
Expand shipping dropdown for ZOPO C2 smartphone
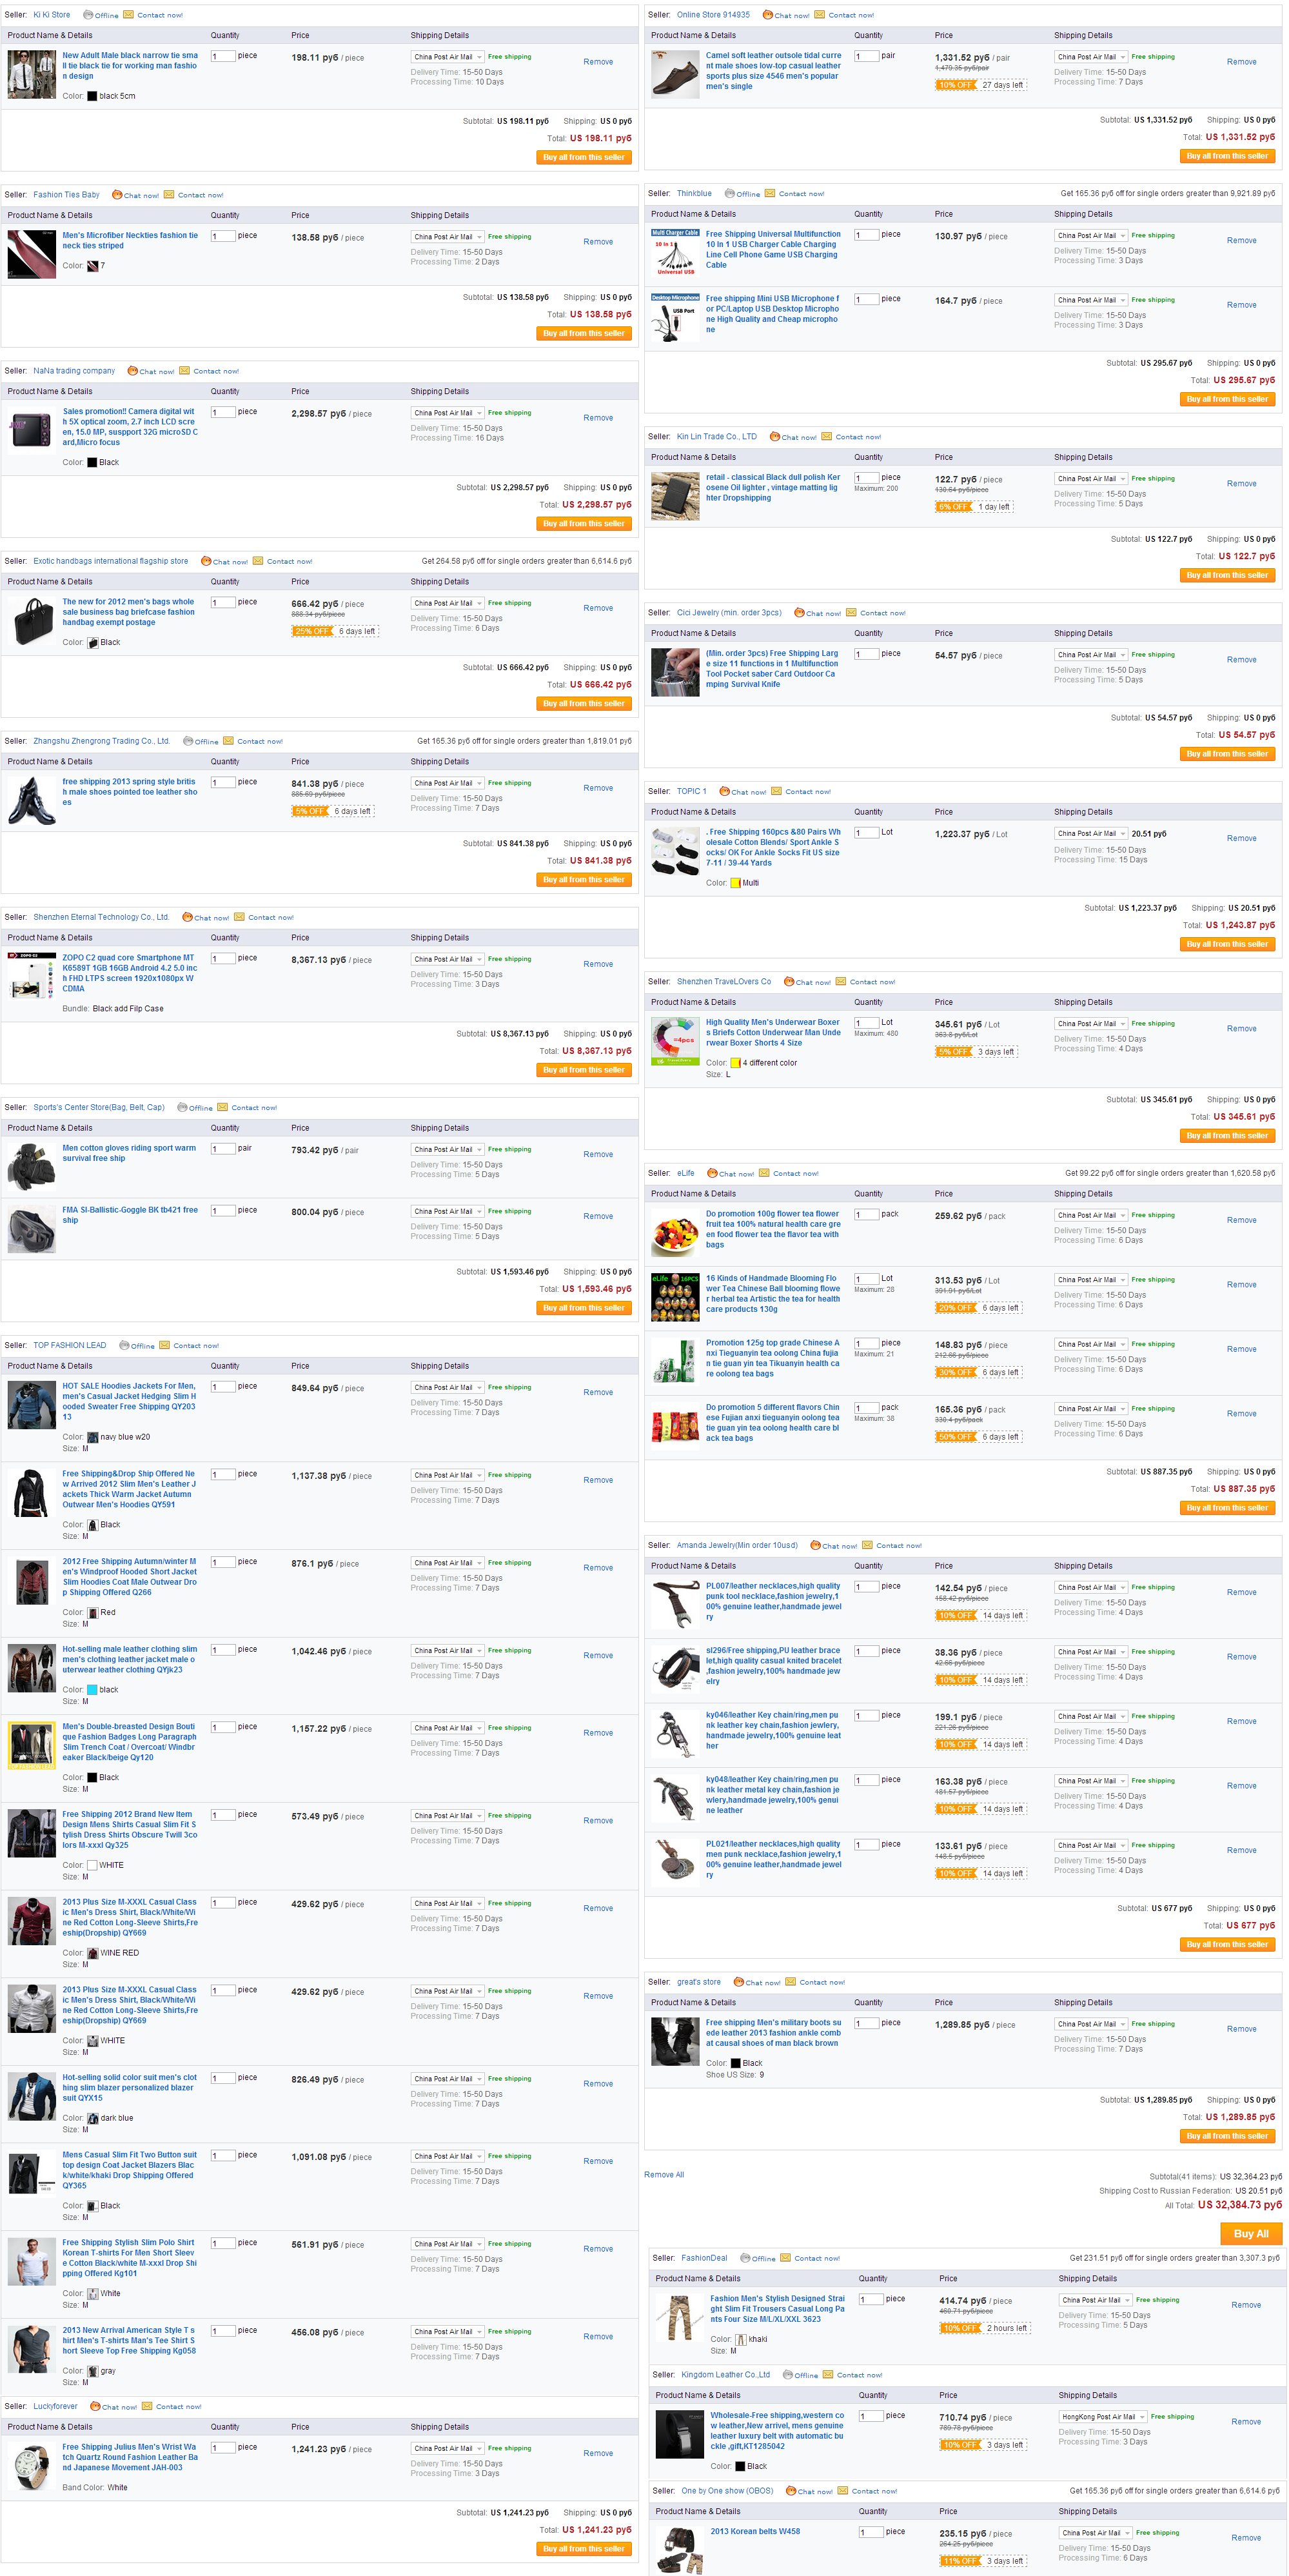(x=448, y=959)
